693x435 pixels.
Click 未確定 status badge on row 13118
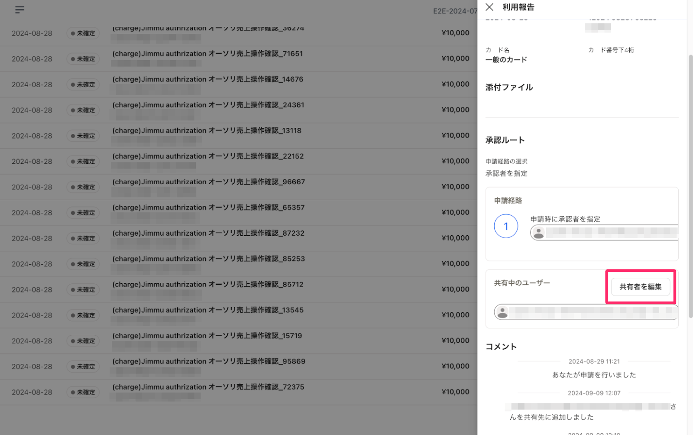[x=83, y=136]
